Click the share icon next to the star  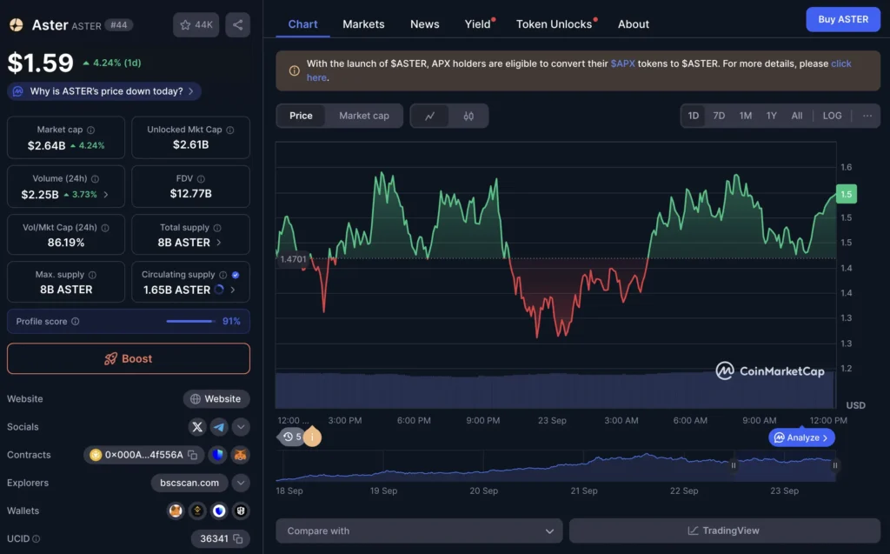(x=238, y=25)
